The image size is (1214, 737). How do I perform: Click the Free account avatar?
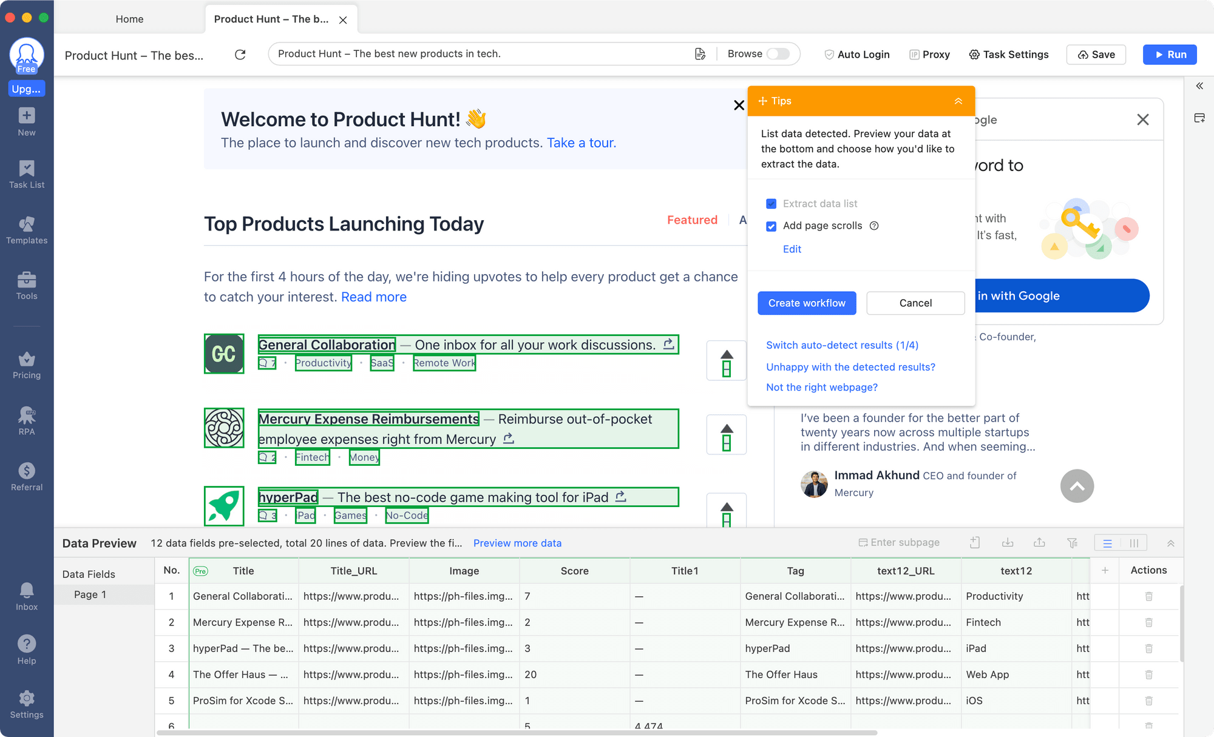[27, 56]
